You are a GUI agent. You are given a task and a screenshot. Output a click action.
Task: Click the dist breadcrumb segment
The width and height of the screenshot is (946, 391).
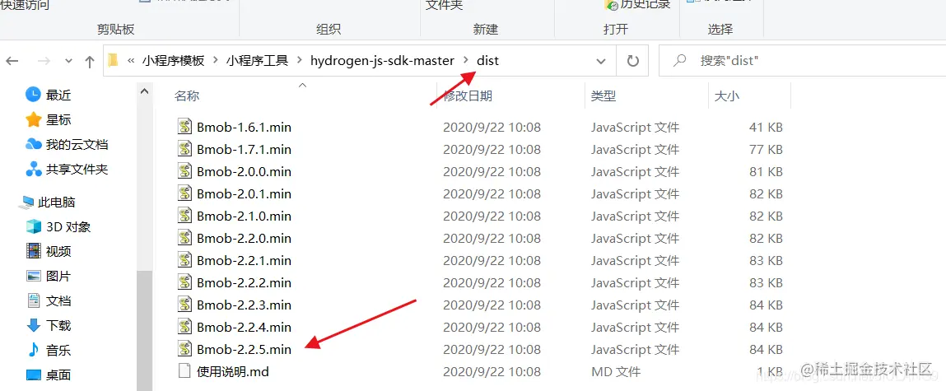click(487, 61)
